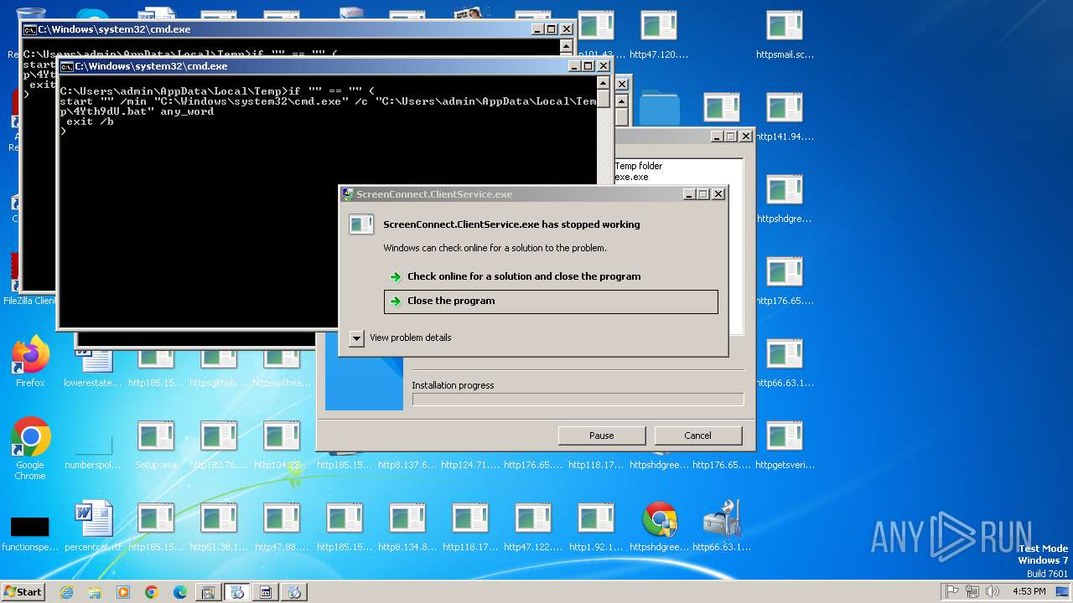Image resolution: width=1073 pixels, height=603 pixels.
Task: Launch Windows Media Player from taskbar
Action: coord(123,592)
